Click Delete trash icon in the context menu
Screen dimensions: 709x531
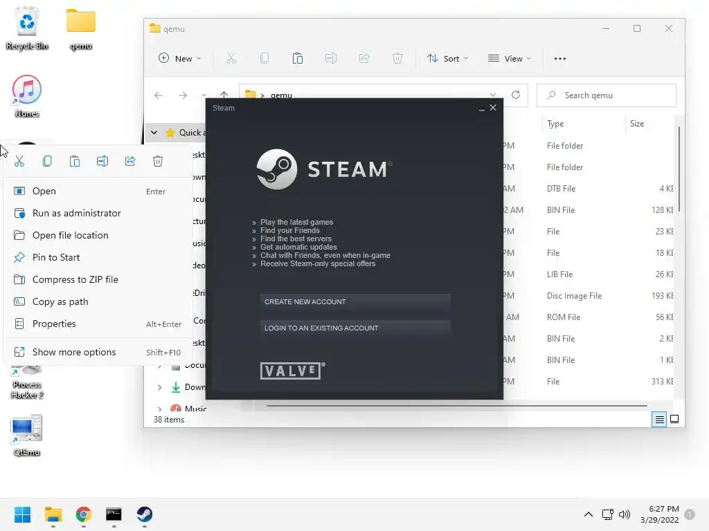[x=158, y=161]
